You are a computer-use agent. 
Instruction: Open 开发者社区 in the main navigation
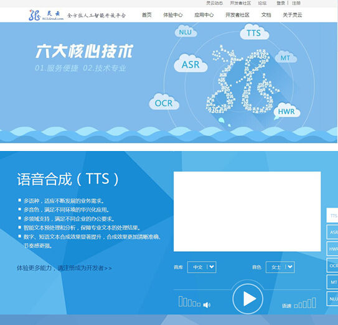pyautogui.click(x=237, y=15)
